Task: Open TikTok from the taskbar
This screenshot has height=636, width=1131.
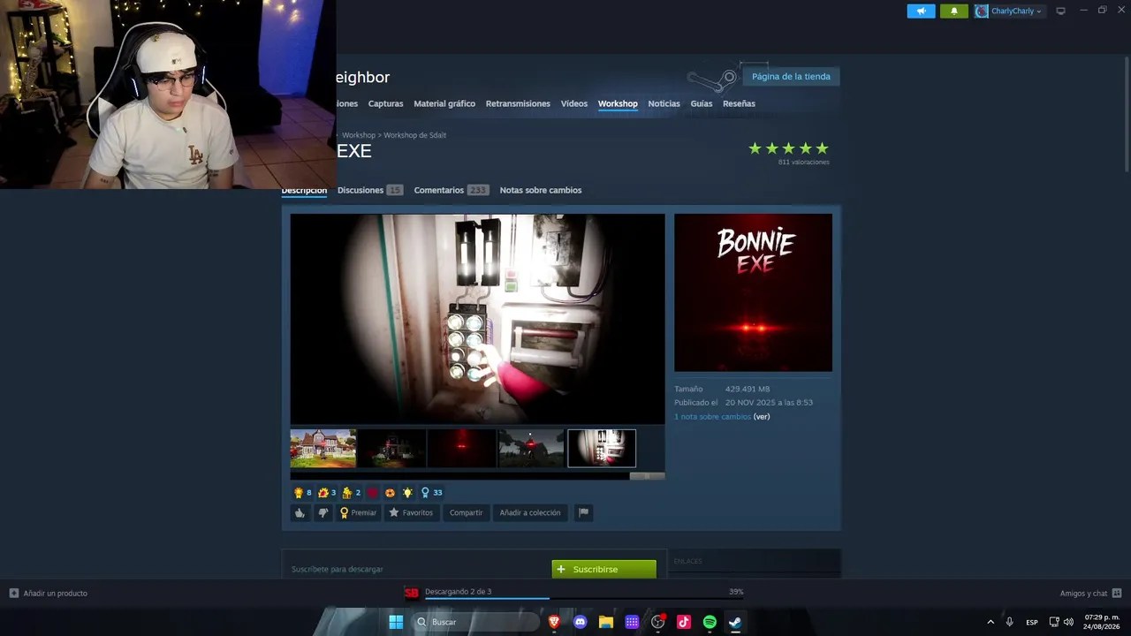Action: [684, 622]
